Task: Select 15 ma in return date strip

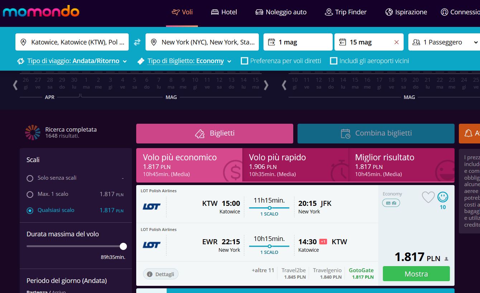Action: [x=355, y=83]
